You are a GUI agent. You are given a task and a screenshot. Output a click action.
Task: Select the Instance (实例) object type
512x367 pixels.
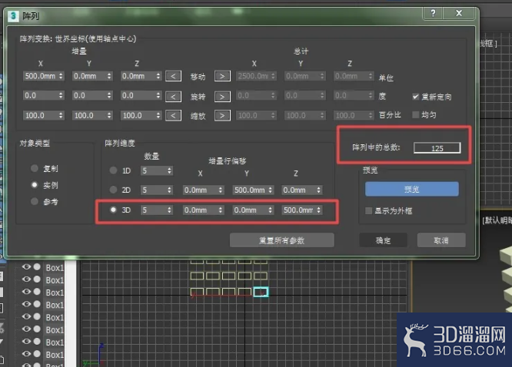point(35,185)
